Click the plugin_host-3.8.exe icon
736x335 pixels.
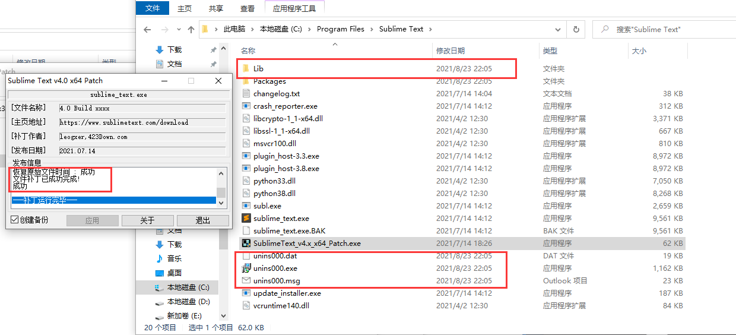(246, 169)
